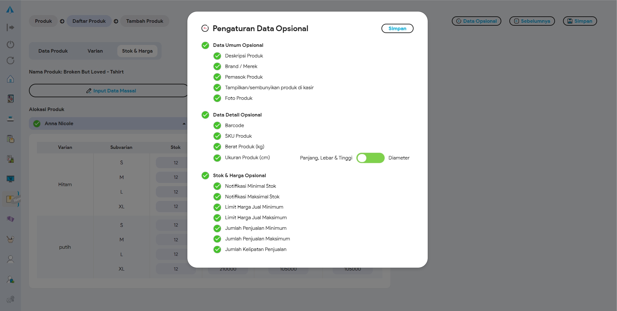Click the collapse sidebar arrow icon
The width and height of the screenshot is (617, 311).
coord(10,28)
